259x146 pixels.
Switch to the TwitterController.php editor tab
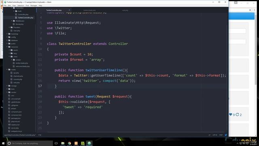54,10
